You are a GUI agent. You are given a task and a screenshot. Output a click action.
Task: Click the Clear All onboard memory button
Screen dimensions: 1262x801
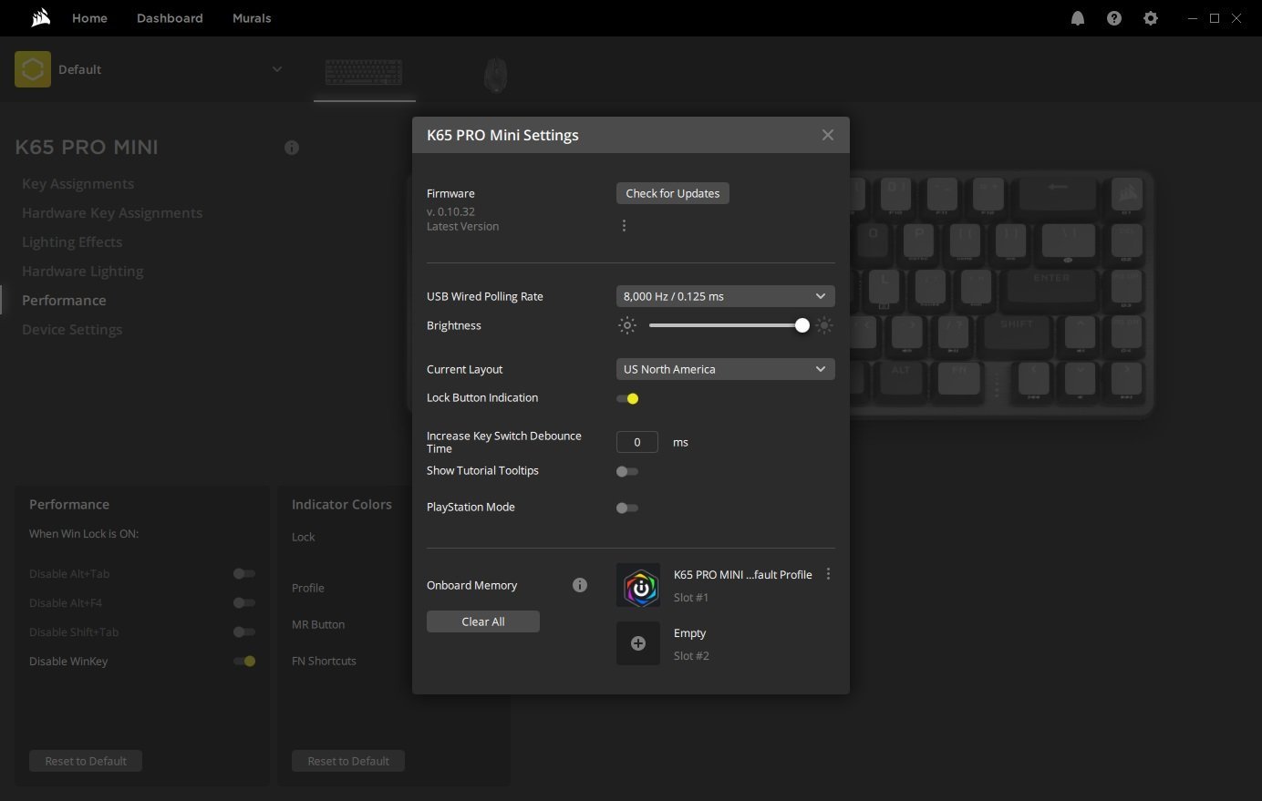click(482, 621)
